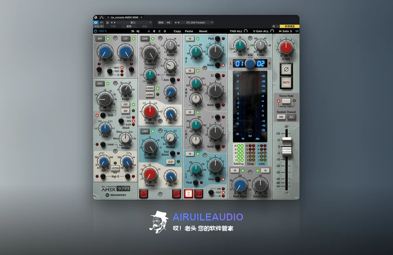Click the channel selector knob between 01 and 02
This screenshot has width=393, height=255.
[x=250, y=64]
